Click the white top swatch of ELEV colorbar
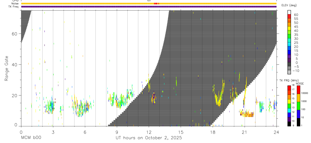311x143 pixels. pos(289,12)
